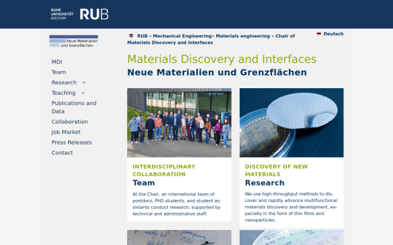Open the Research card heading
This screenshot has height=245, width=393.
tap(265, 183)
